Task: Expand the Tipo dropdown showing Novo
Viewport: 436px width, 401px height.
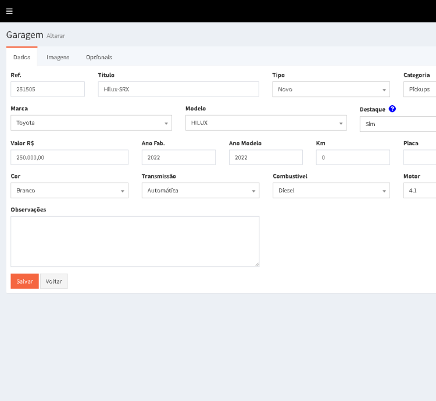Action: tap(331, 89)
